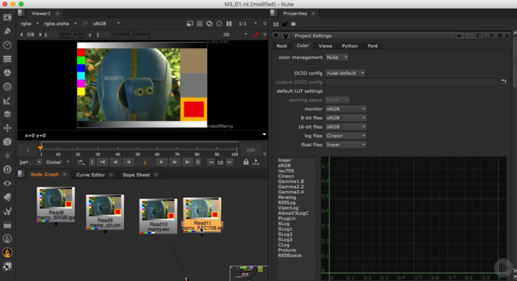This screenshot has width=517, height=281.
Task: Open the Time nodes clock icon menu
Action: pos(7,45)
